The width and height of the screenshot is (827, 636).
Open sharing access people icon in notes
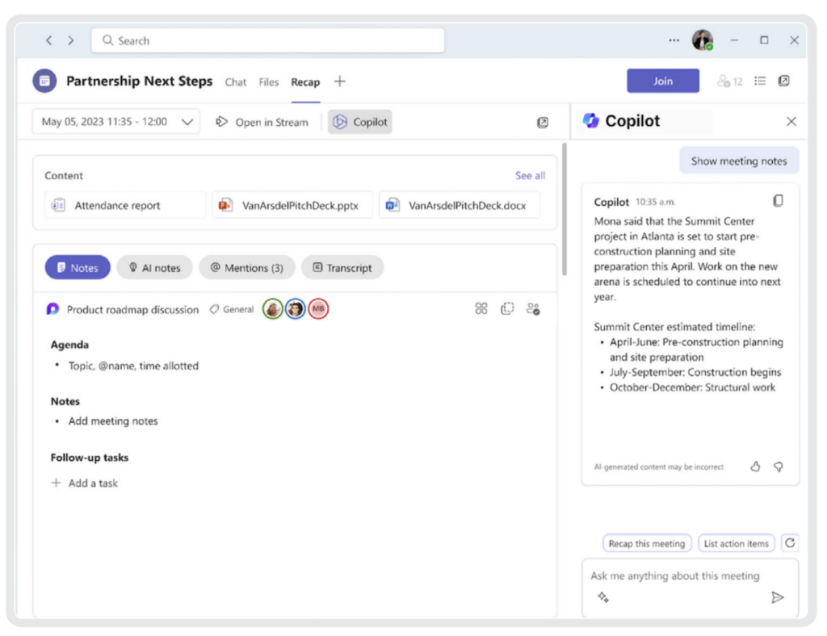click(533, 308)
